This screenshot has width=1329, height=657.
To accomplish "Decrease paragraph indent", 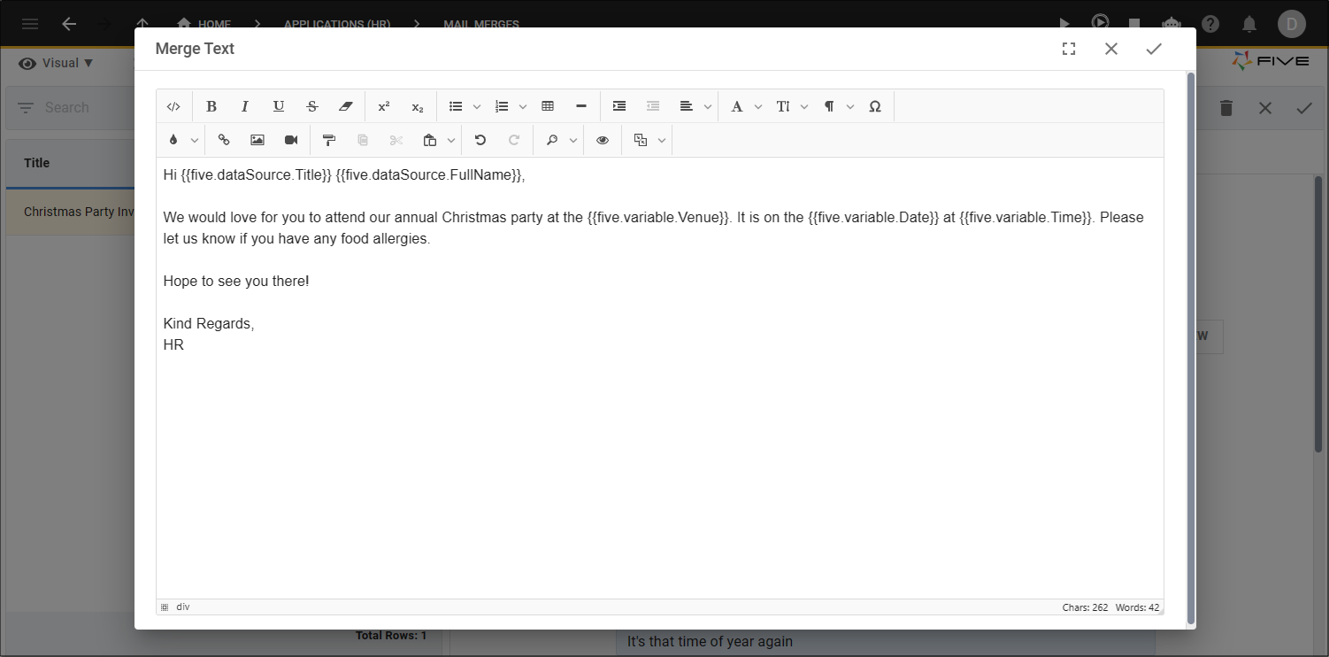I will (x=653, y=106).
